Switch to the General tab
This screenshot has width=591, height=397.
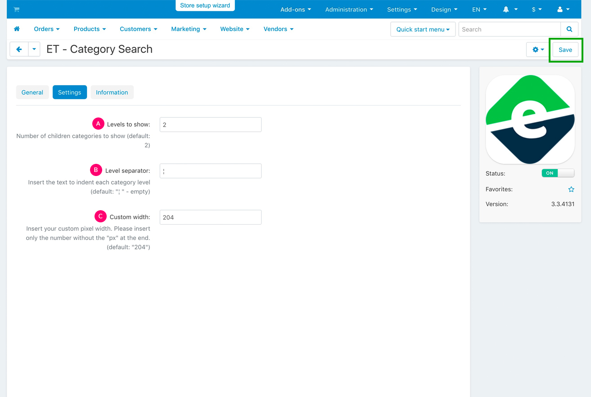[32, 92]
